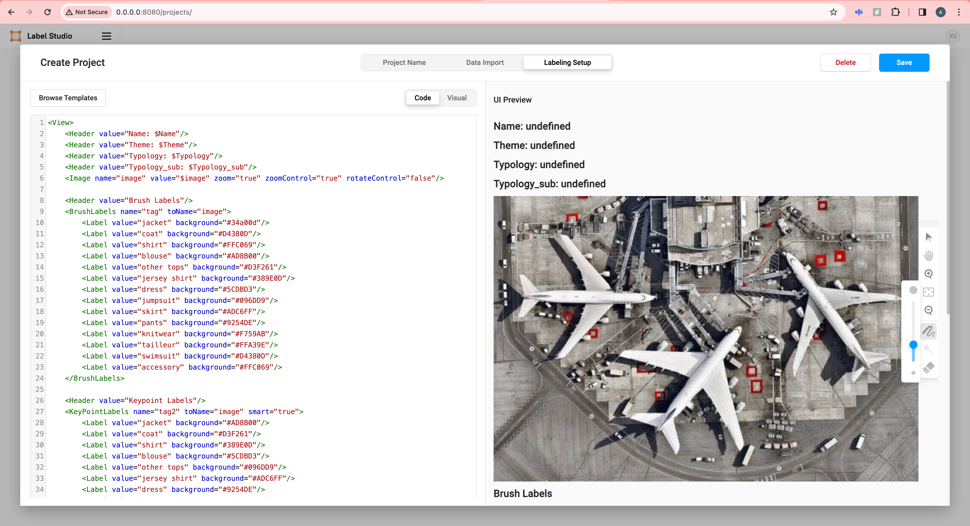The width and height of the screenshot is (970, 526).
Task: Switch editor to Visual mode
Action: tap(456, 98)
